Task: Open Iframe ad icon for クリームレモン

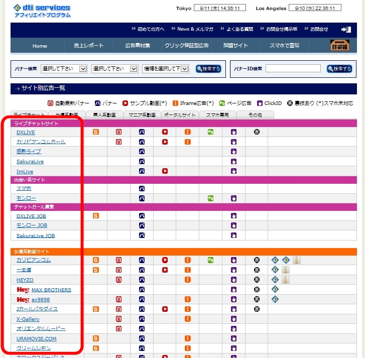Action: [188, 348]
